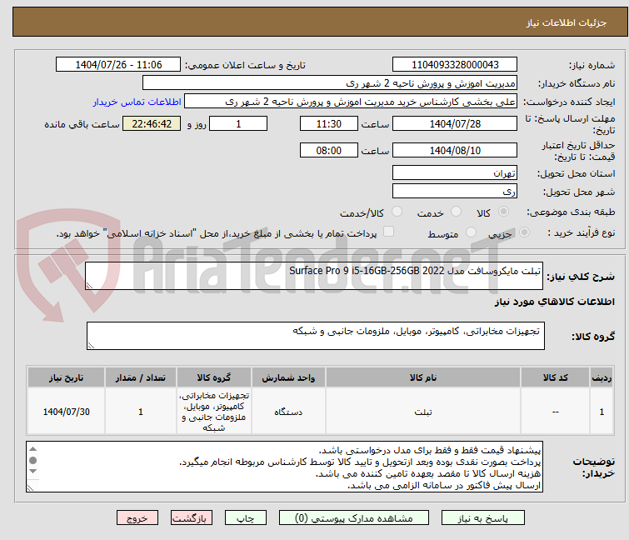Click the 1404/07/30 need date cell
629x540 pixels.
[x=66, y=412]
